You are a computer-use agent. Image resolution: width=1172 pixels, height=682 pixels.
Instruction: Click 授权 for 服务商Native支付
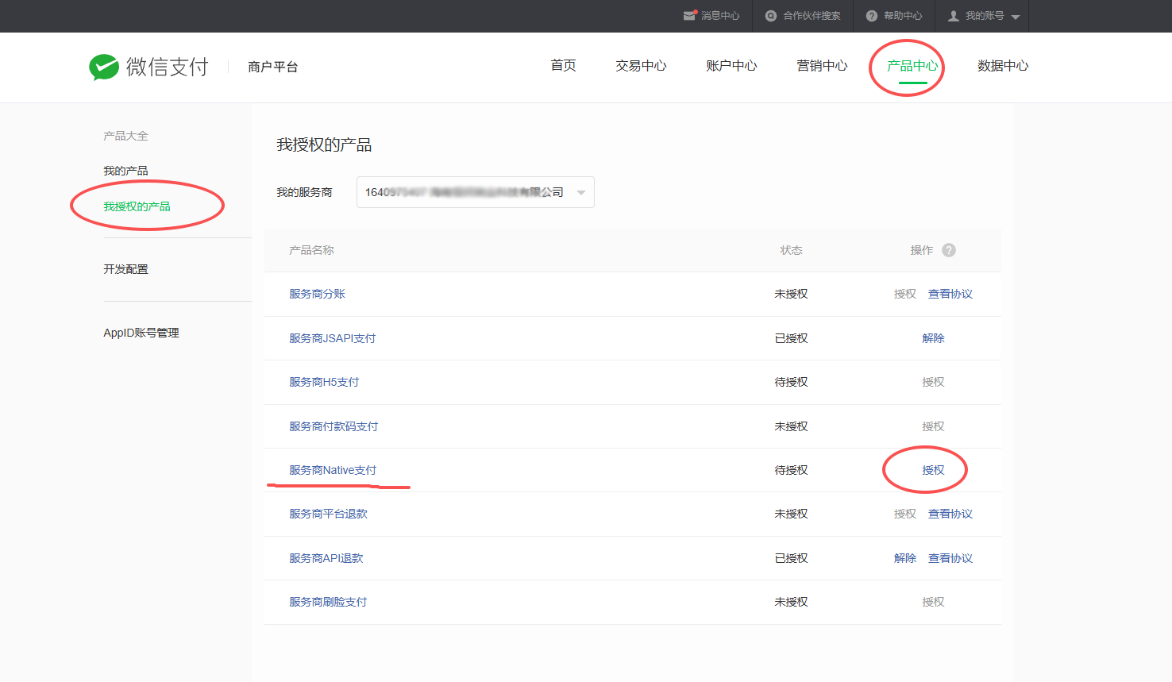[933, 470]
